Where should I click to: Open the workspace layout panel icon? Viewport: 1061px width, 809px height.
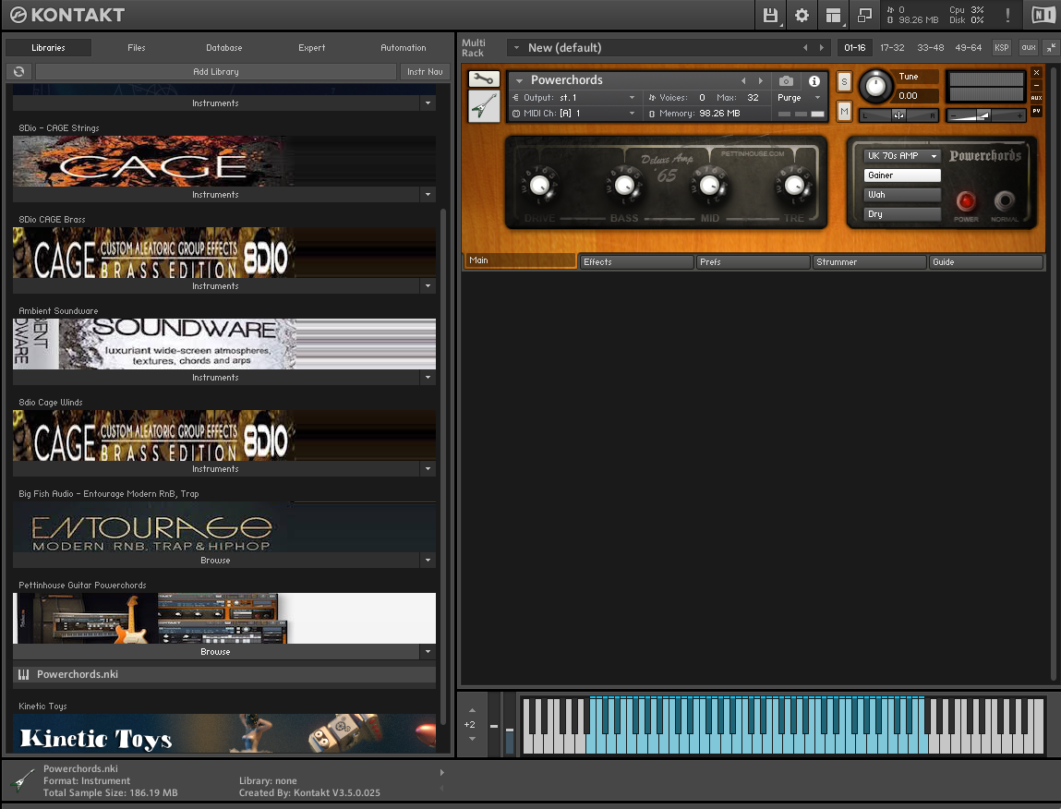click(x=833, y=15)
